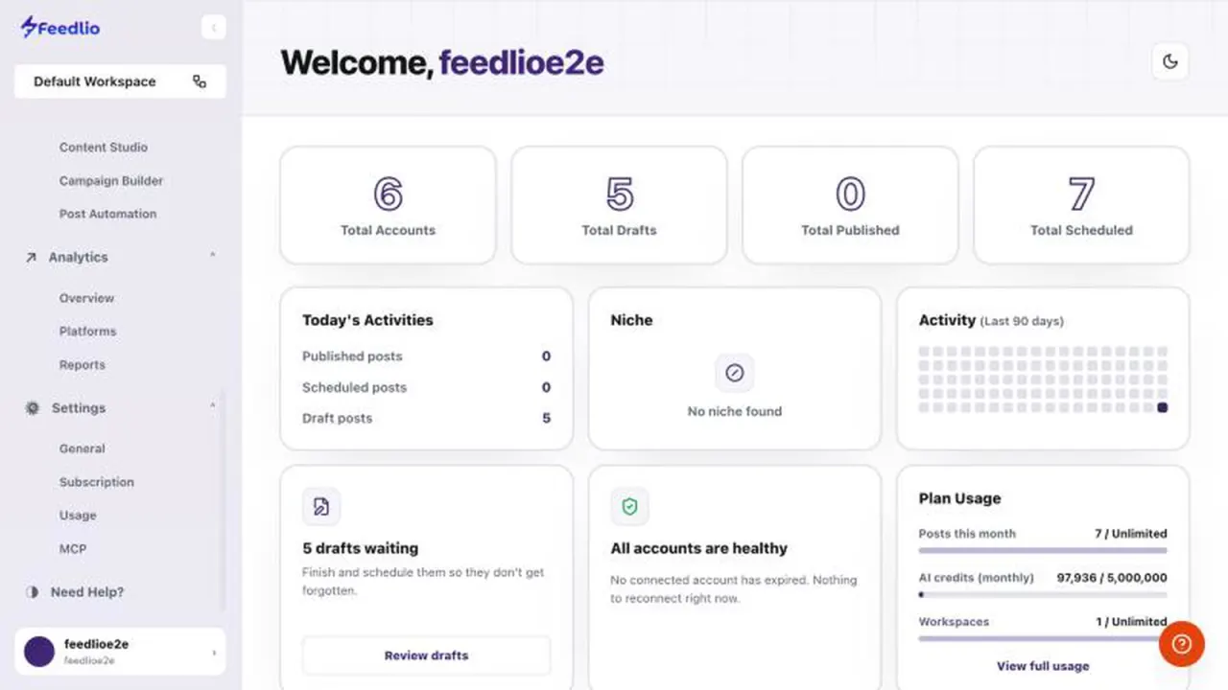Click the green shield health icon
Viewport: 1228px width, 690px height.
[629, 506]
